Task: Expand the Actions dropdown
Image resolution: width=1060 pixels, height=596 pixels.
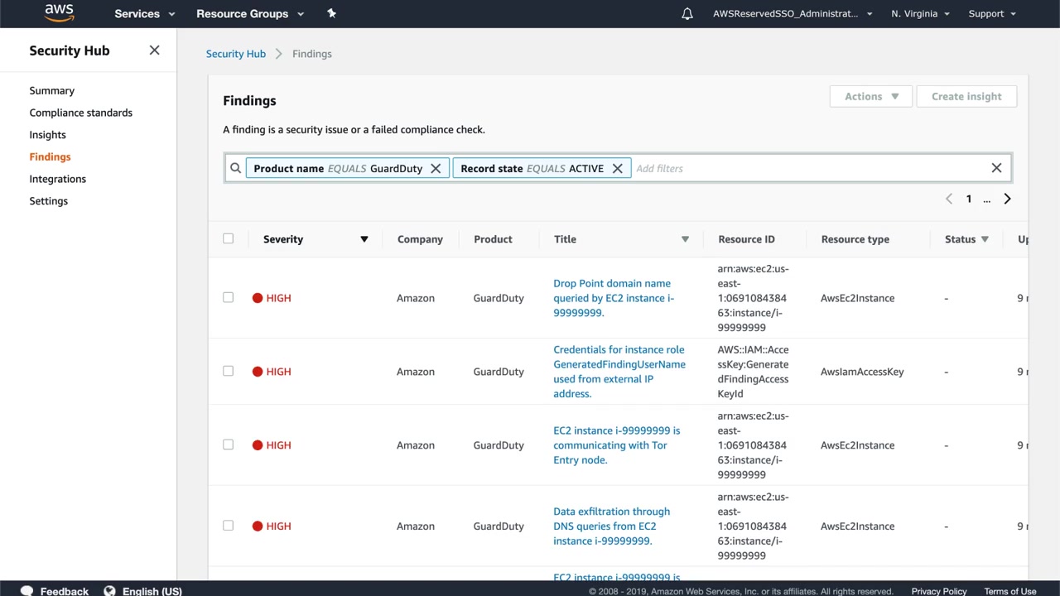Action: click(x=870, y=96)
